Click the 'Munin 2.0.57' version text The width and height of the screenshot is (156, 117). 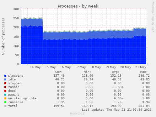click(x=78, y=114)
